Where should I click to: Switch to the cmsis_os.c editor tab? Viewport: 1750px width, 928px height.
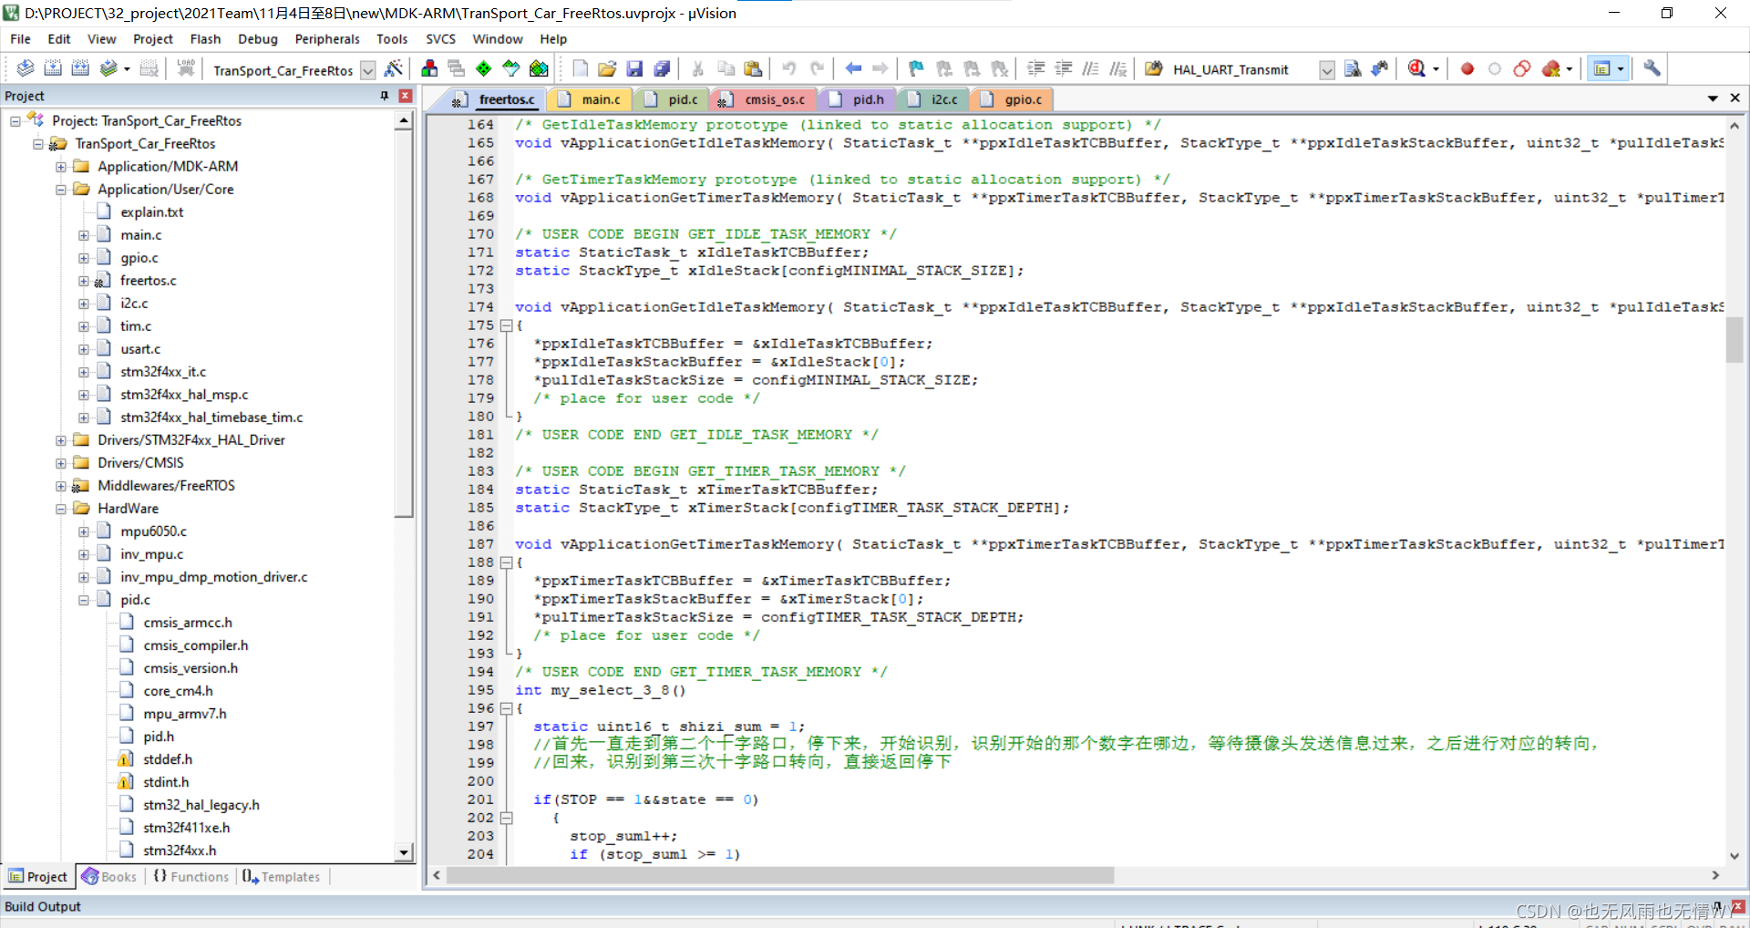764,99
